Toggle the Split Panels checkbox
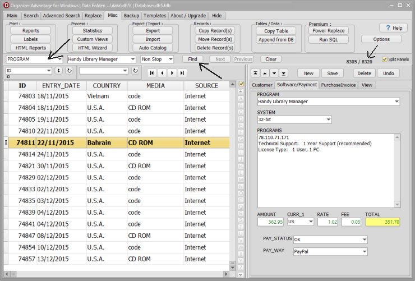This screenshot has height=281, width=415. (x=384, y=59)
